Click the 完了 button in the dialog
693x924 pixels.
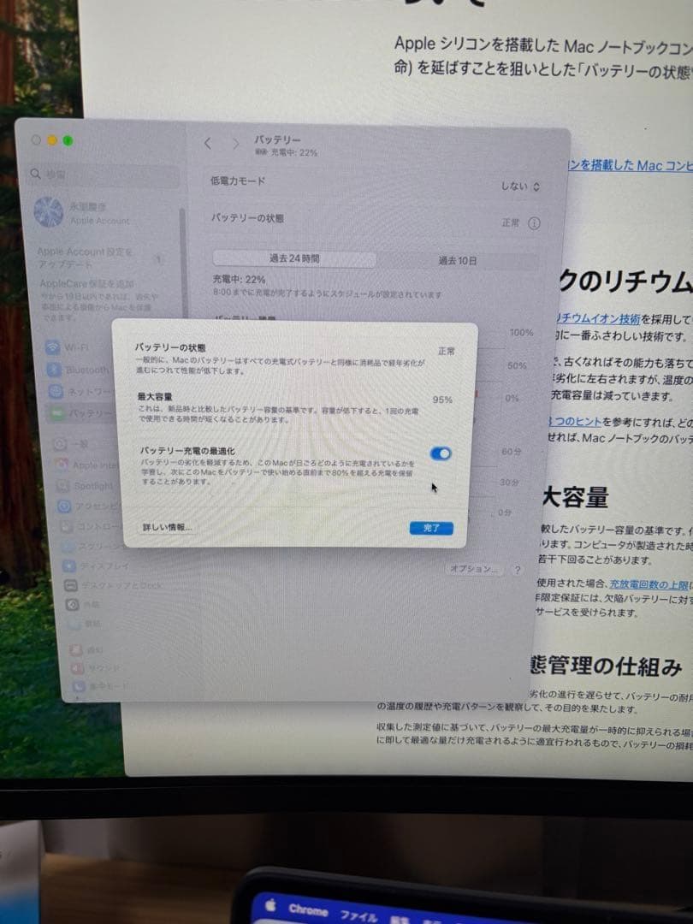[430, 529]
